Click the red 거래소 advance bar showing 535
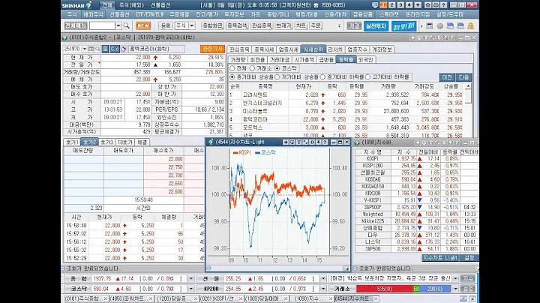The width and height of the screenshot is (540, 303). 384,289
